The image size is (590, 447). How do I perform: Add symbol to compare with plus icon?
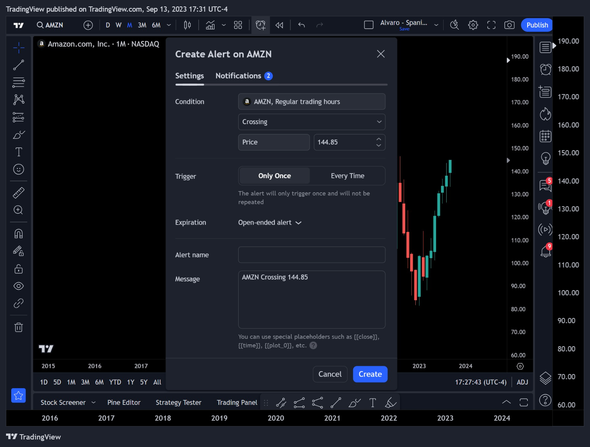pyautogui.click(x=88, y=25)
